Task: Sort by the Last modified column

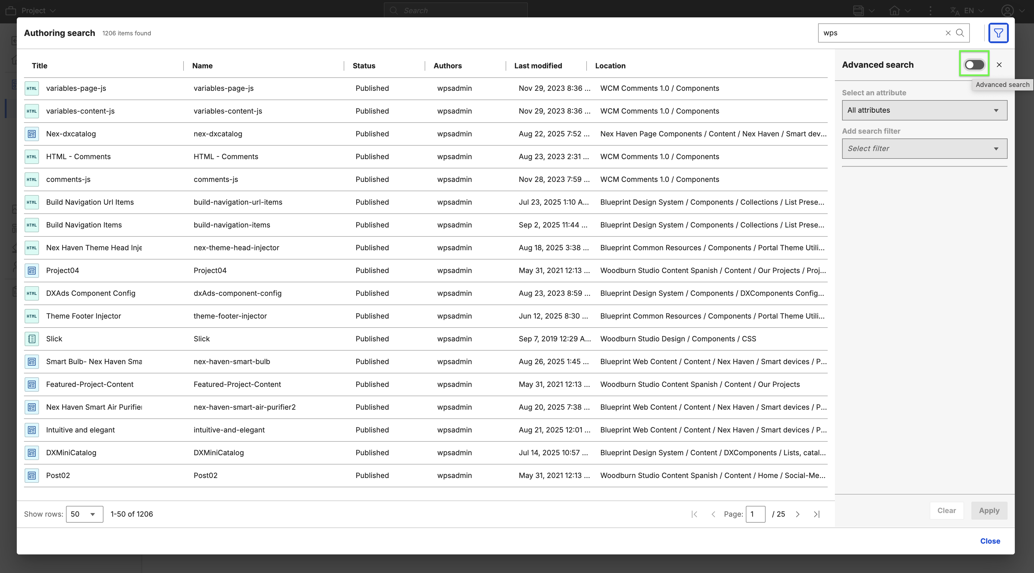Action: pyautogui.click(x=538, y=66)
